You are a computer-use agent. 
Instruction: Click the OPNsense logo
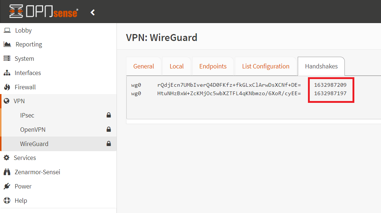[x=43, y=11]
